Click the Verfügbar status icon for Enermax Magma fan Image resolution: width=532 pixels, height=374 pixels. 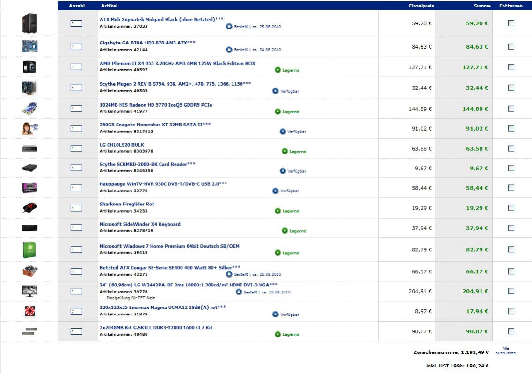tap(276, 315)
